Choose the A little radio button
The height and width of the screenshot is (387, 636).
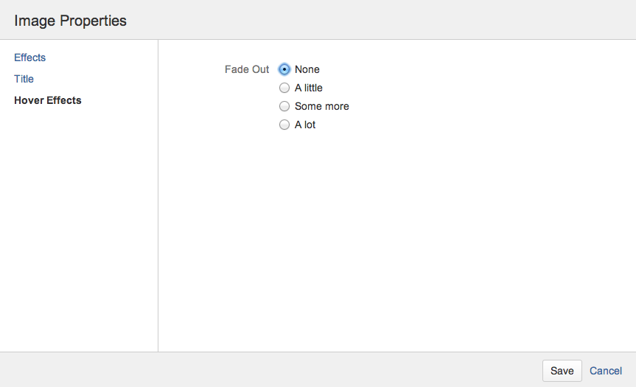coord(284,88)
